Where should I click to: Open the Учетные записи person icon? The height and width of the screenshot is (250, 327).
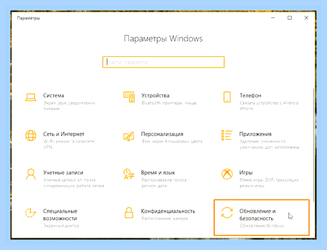coord(31,174)
